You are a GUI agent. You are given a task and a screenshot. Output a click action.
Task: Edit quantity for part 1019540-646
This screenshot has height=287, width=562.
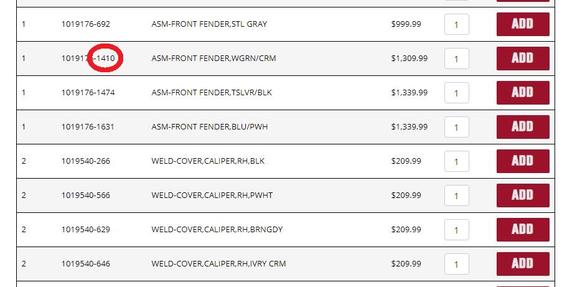[456, 265]
